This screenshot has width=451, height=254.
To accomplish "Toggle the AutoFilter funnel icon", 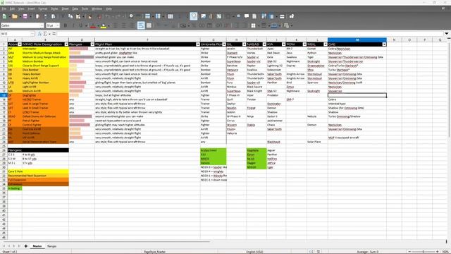I will 194,16.
